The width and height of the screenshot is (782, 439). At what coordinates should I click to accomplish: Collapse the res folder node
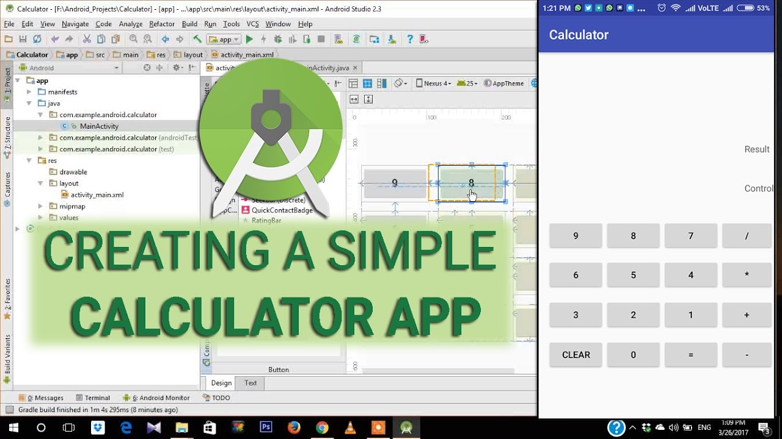(29, 161)
